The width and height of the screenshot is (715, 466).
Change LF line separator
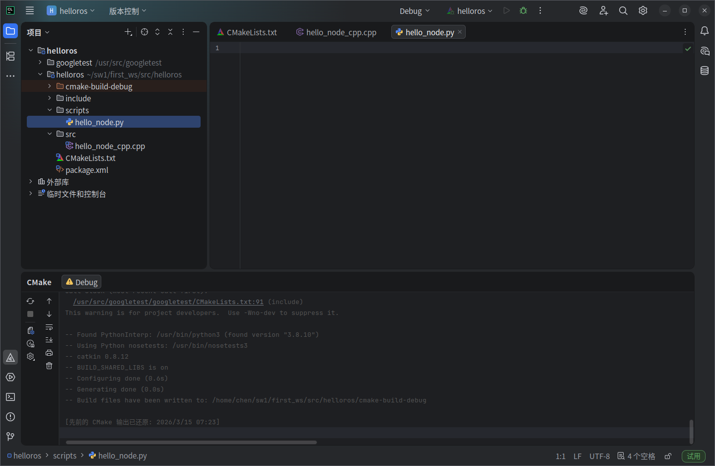click(577, 456)
